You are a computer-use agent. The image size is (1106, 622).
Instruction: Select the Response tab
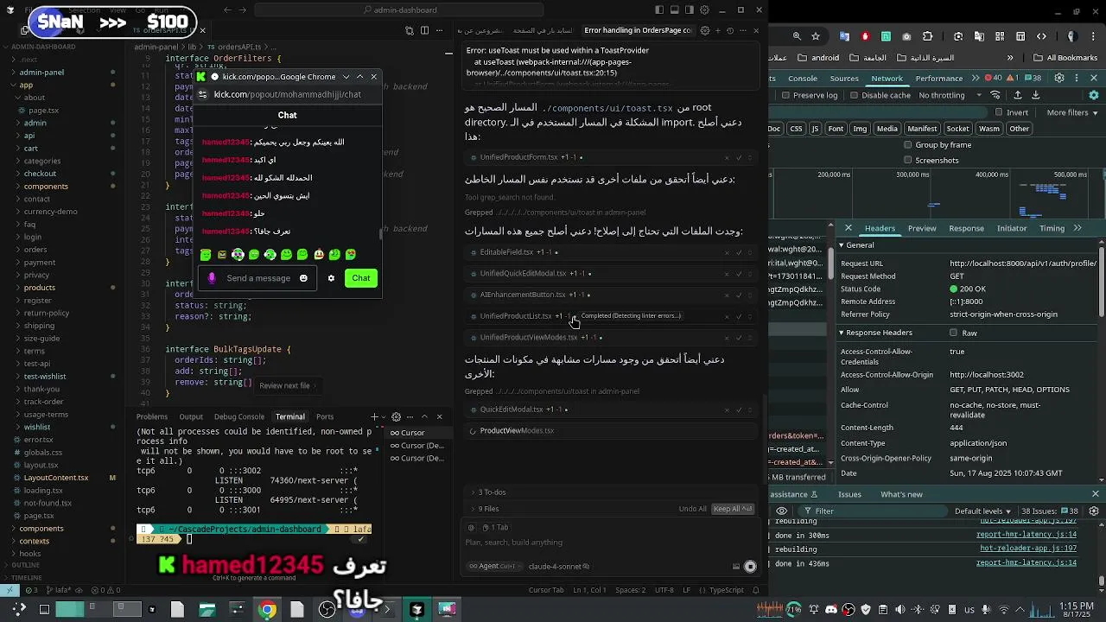pyautogui.click(x=966, y=228)
